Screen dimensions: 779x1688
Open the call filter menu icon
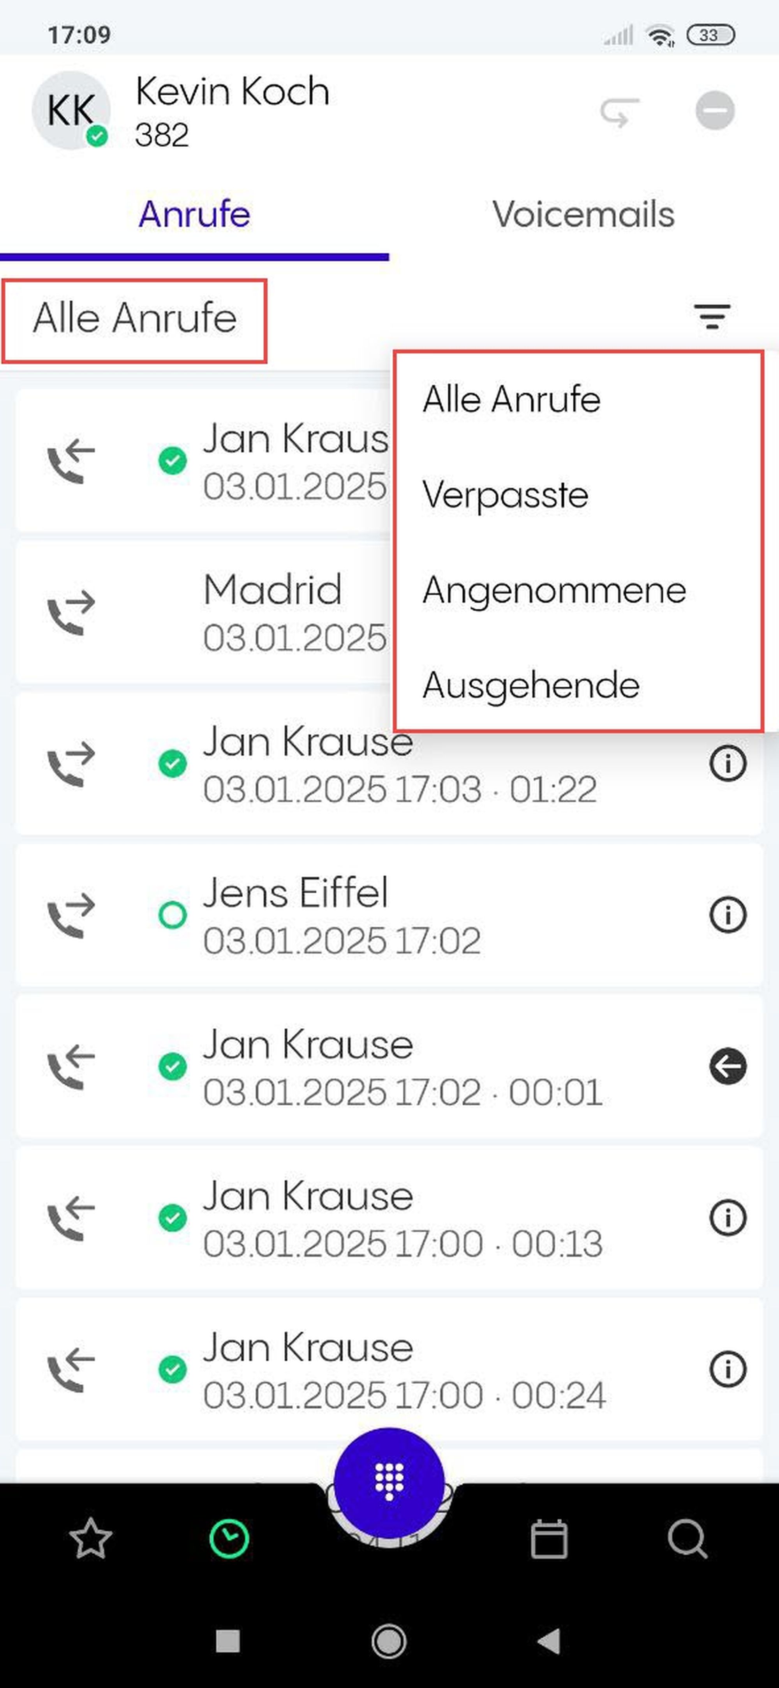(x=712, y=316)
